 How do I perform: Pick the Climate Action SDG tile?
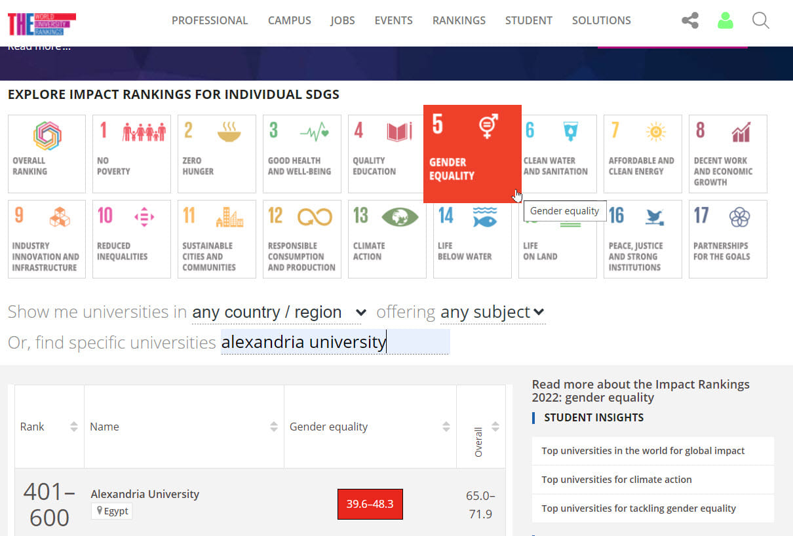[x=387, y=239]
